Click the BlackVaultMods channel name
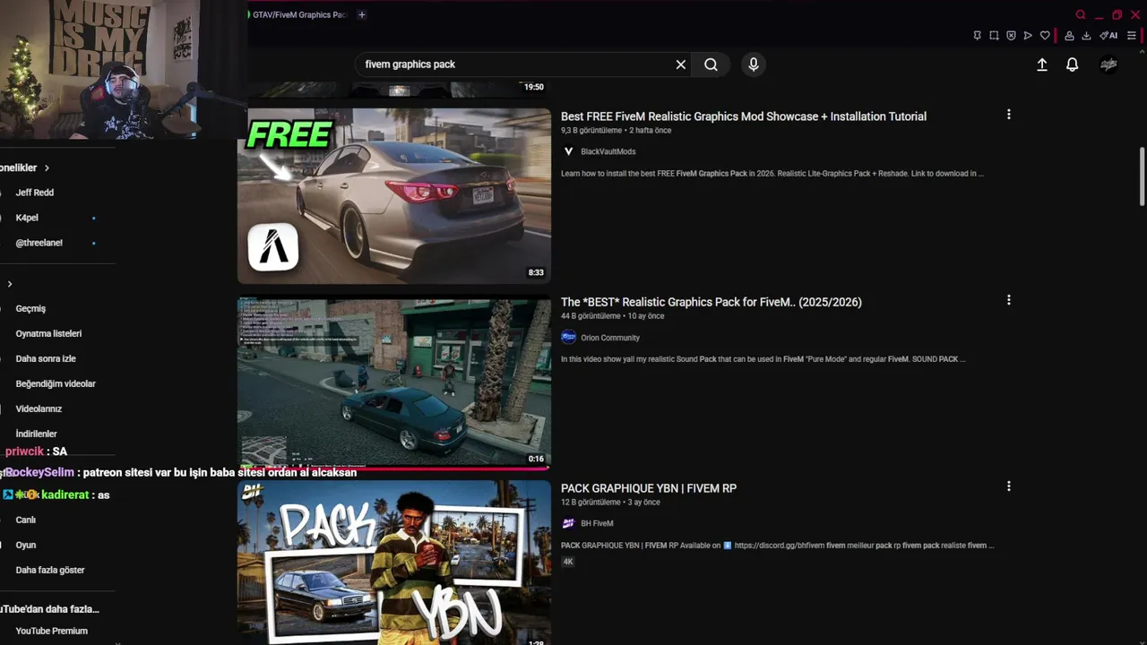1147x645 pixels. 608,151
